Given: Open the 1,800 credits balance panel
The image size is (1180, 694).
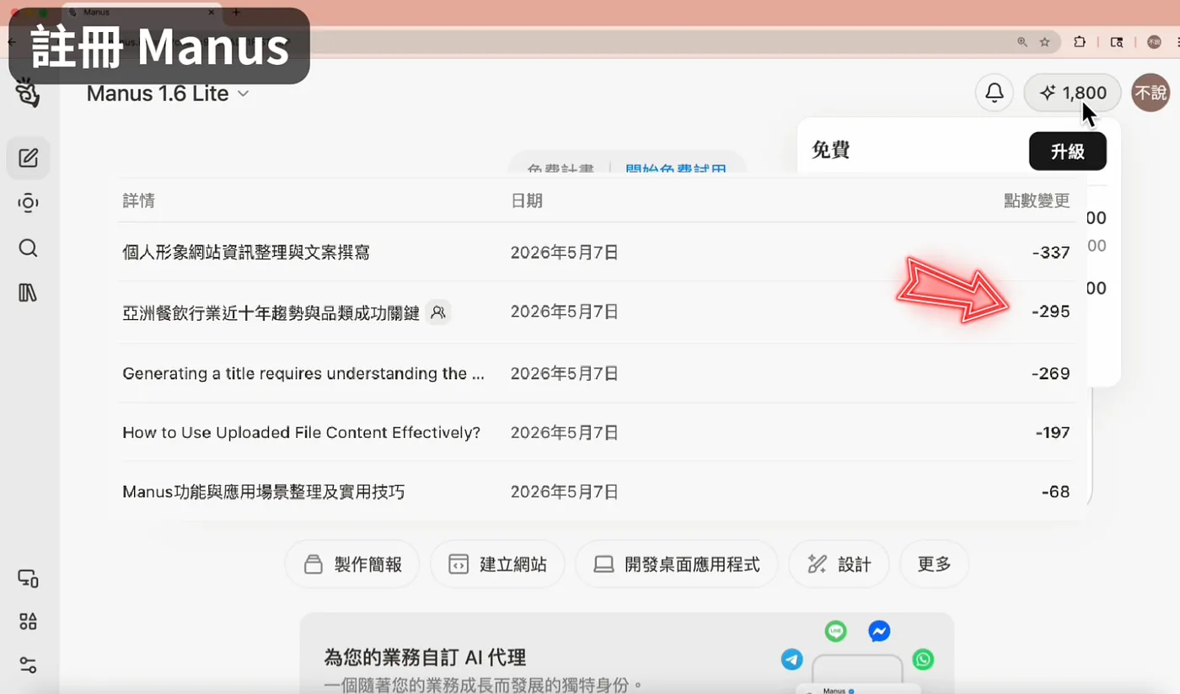Looking at the screenshot, I should click(1072, 93).
